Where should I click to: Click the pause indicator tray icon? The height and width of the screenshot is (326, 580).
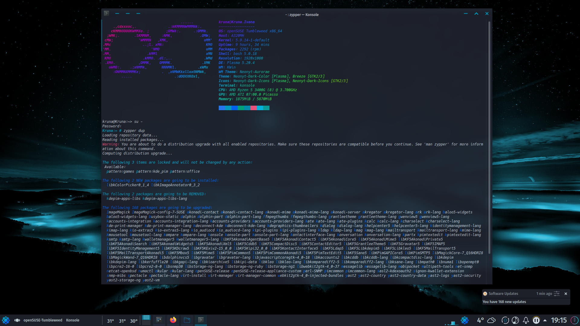536,320
